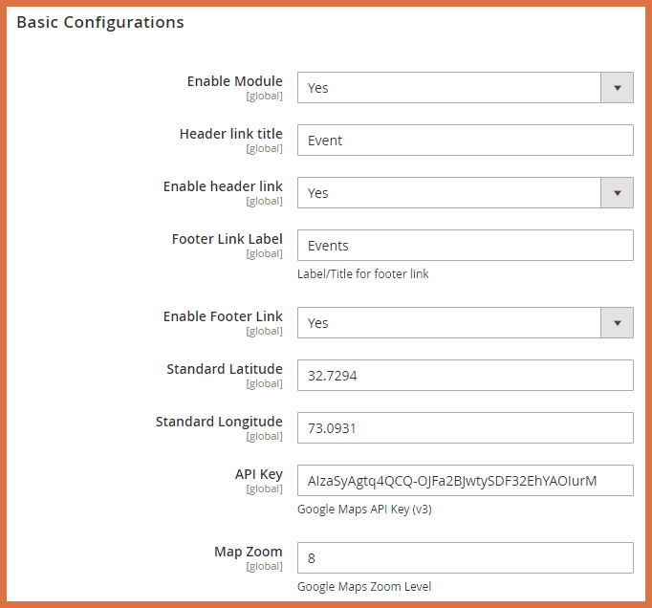The width and height of the screenshot is (652, 608).
Task: Focus the Footer Link Label text field
Action: (465, 246)
